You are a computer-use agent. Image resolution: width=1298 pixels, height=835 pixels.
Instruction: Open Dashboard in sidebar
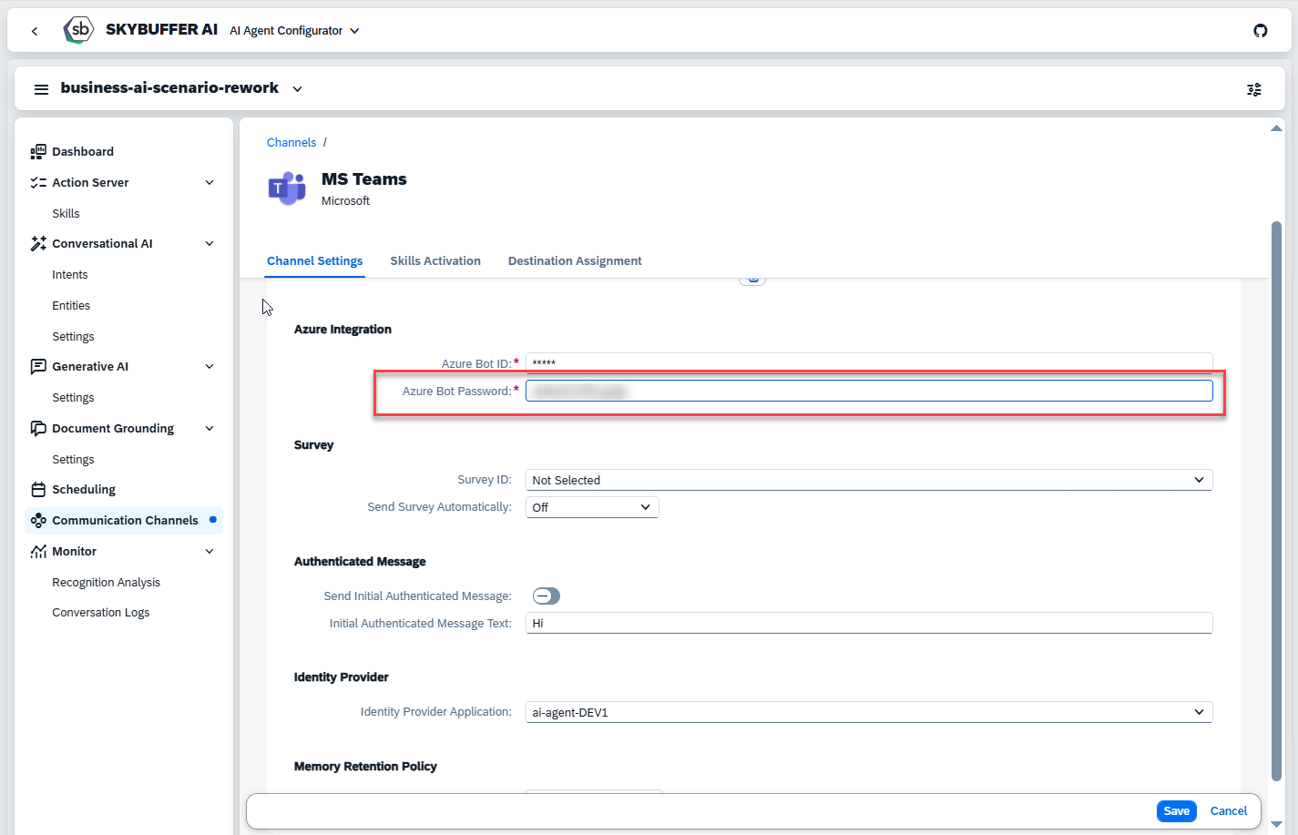(83, 151)
